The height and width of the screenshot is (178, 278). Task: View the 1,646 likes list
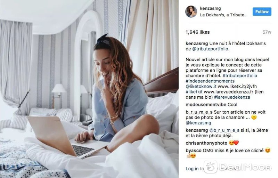click(197, 32)
